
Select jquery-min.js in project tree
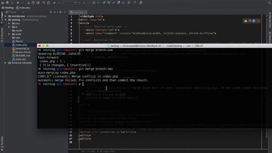pos(21,52)
